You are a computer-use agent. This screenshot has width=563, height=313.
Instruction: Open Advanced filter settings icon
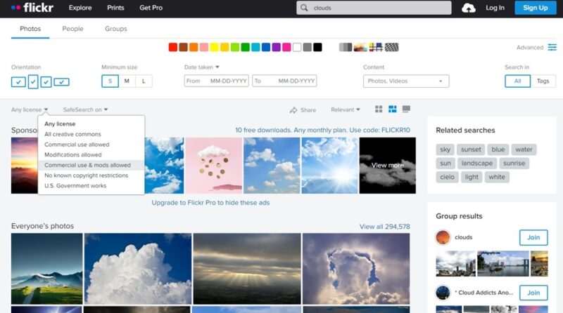[552, 47]
